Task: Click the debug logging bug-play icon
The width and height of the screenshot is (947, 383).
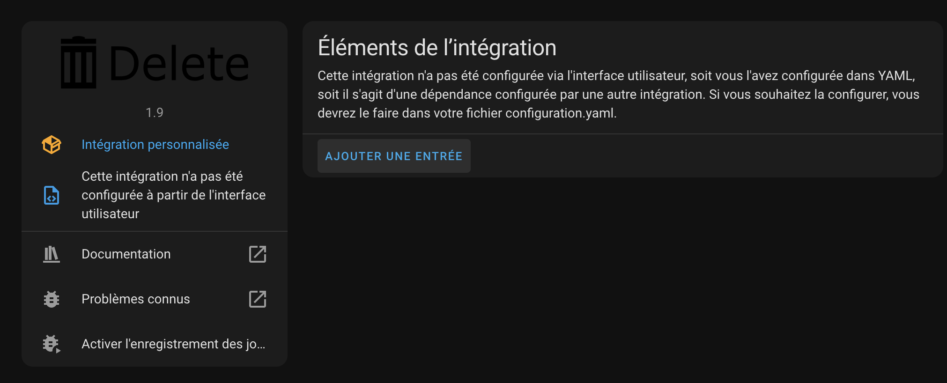Action: click(x=52, y=344)
